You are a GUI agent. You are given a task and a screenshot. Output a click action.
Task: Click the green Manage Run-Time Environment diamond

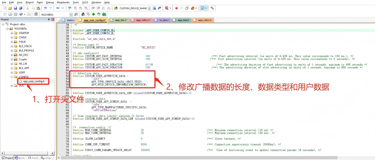coord(93,14)
